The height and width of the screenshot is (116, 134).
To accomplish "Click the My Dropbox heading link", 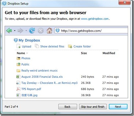I will tap(29, 40).
